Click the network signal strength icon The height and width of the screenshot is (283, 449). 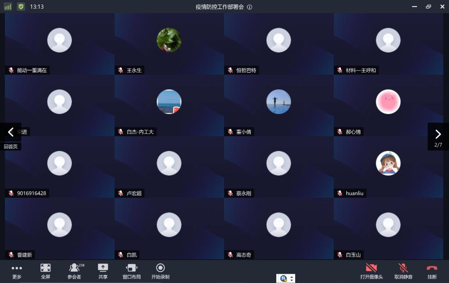(x=8, y=7)
